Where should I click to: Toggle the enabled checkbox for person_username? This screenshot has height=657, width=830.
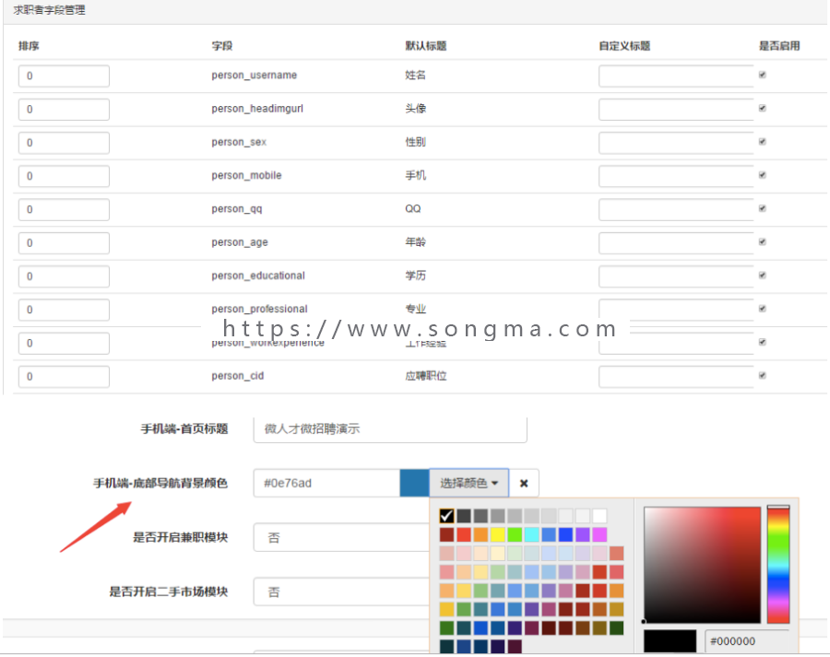[x=763, y=76]
